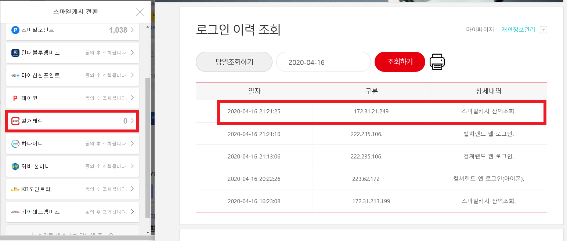Click the 현대블루멤버스 logo icon
567x241 pixels.
click(x=15, y=53)
